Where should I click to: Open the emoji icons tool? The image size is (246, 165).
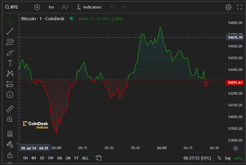click(10, 95)
